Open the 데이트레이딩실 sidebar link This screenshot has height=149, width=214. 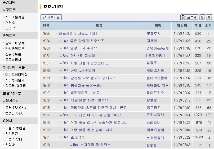(x=16, y=75)
